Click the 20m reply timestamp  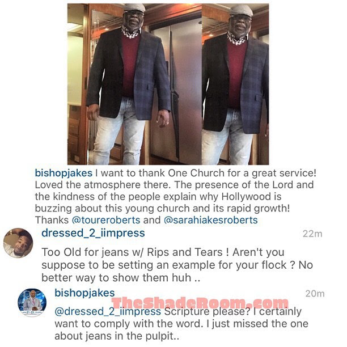click(315, 294)
